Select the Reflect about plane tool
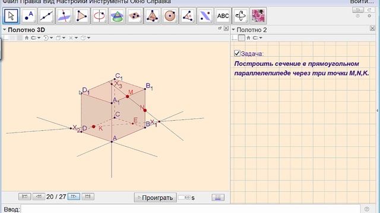 (x=205, y=16)
